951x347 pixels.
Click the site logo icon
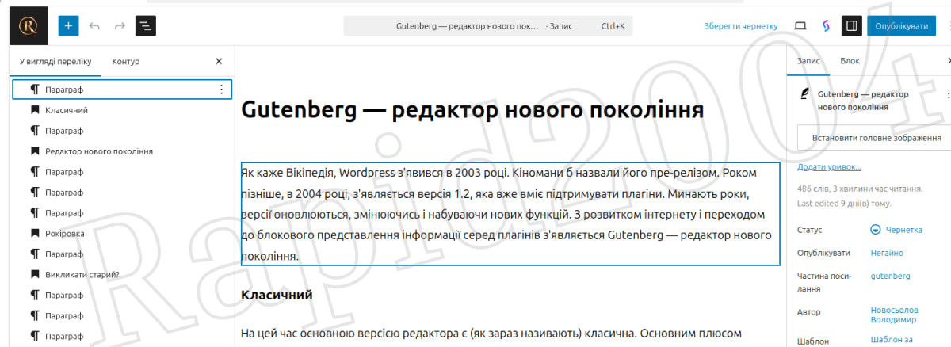[23, 25]
